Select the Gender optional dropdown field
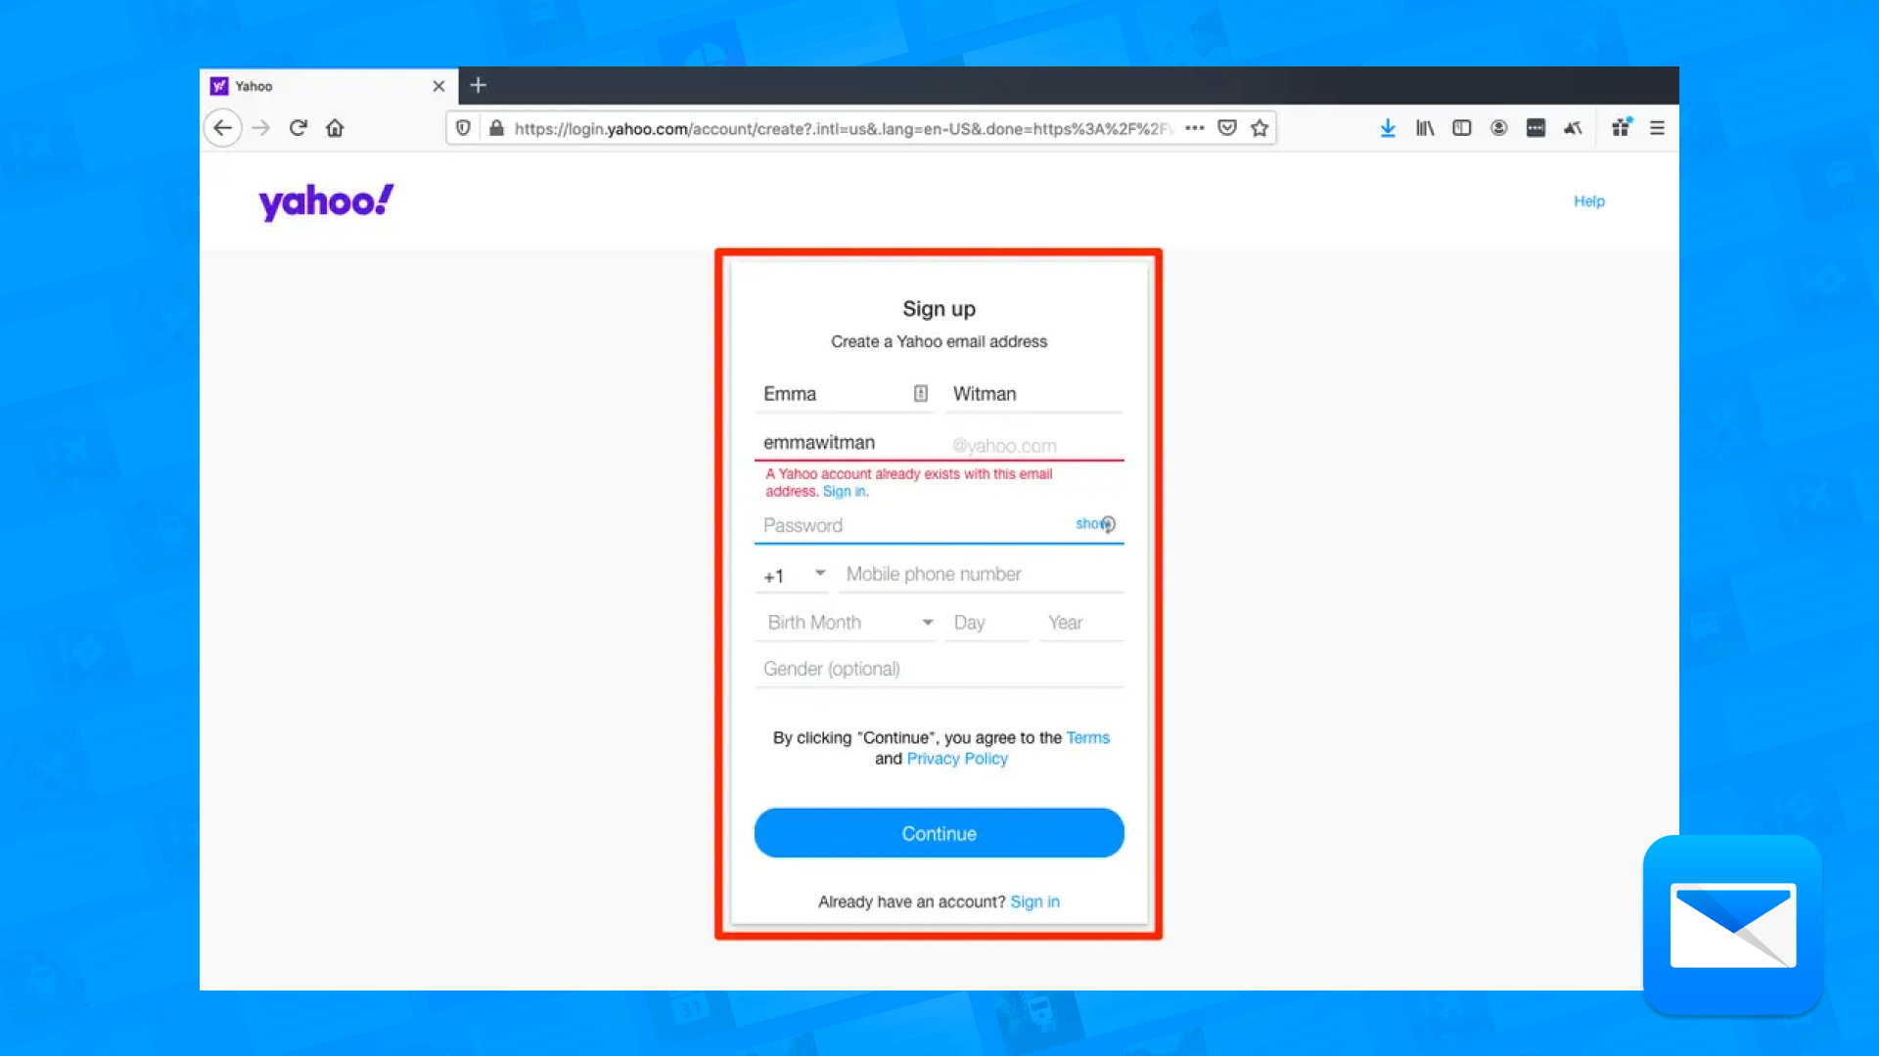This screenshot has width=1879, height=1056. tap(939, 668)
